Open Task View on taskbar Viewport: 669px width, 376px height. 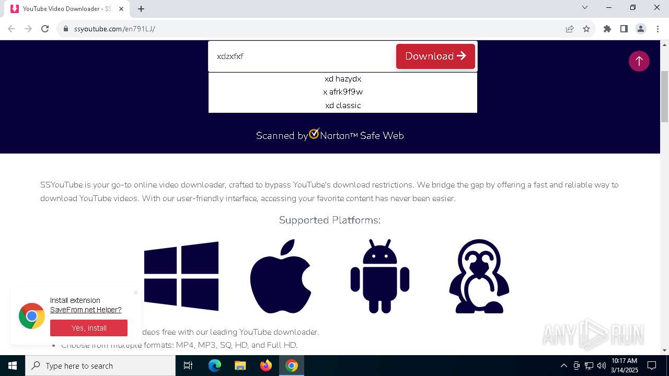[x=188, y=366]
